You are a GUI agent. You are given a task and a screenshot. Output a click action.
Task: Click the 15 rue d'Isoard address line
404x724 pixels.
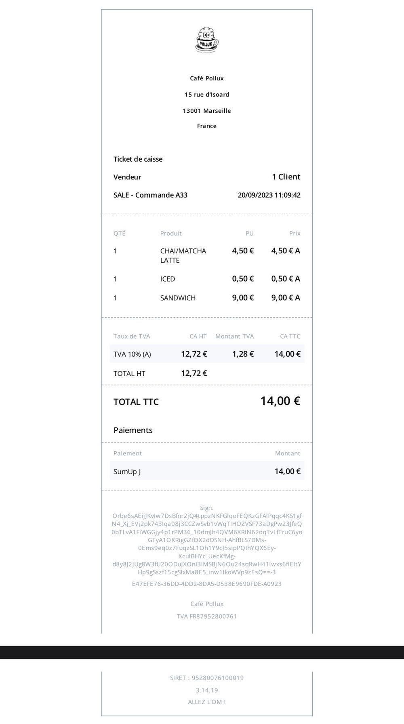coord(206,95)
